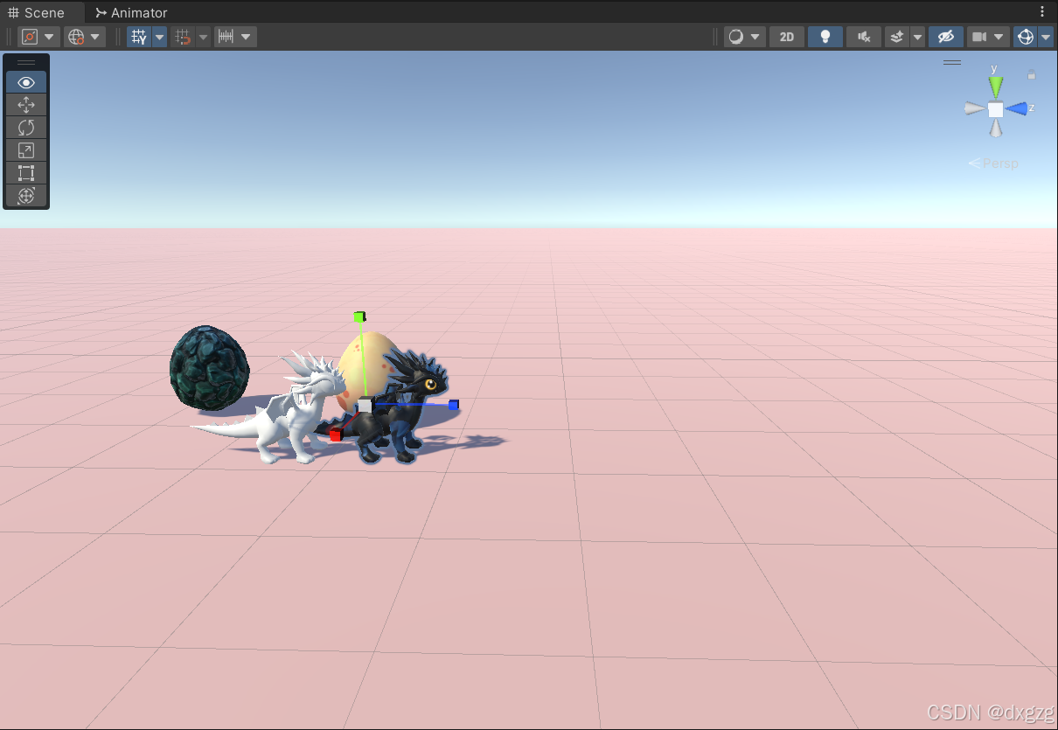This screenshot has width=1058, height=730.
Task: Open draw mode shading dropdown arrow
Action: (755, 37)
